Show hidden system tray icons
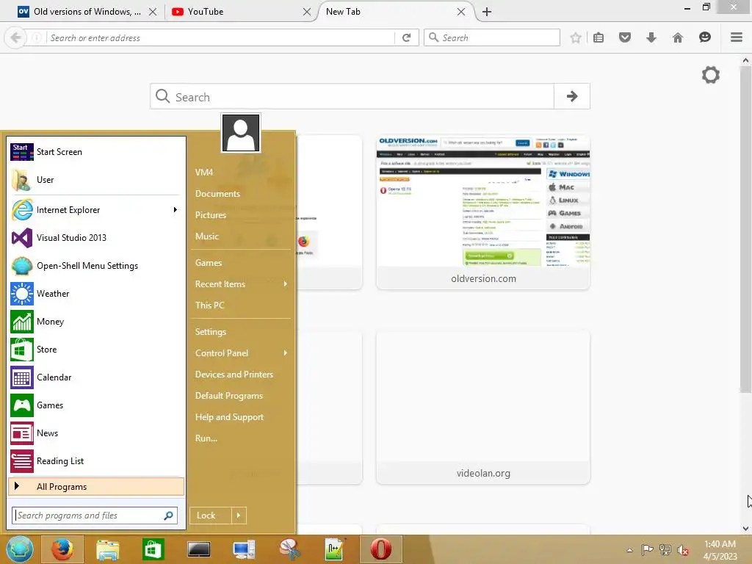Viewport: 752px width, 564px height. [629, 550]
